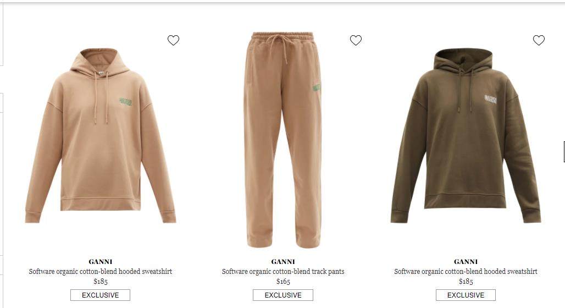
Task: Open the tan hoodie product image
Action: click(x=100, y=136)
